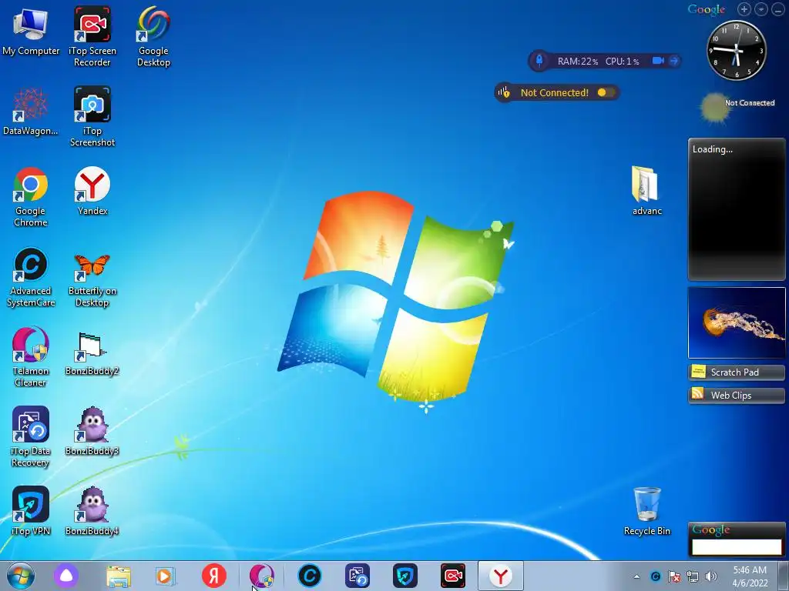Click the jellyfish photo thumbnail
This screenshot has width=789, height=591.
[x=736, y=322]
